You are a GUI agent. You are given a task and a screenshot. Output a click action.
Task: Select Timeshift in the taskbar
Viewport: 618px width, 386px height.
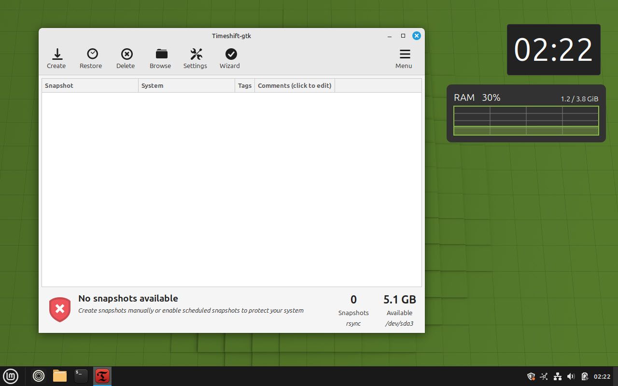[x=102, y=376]
